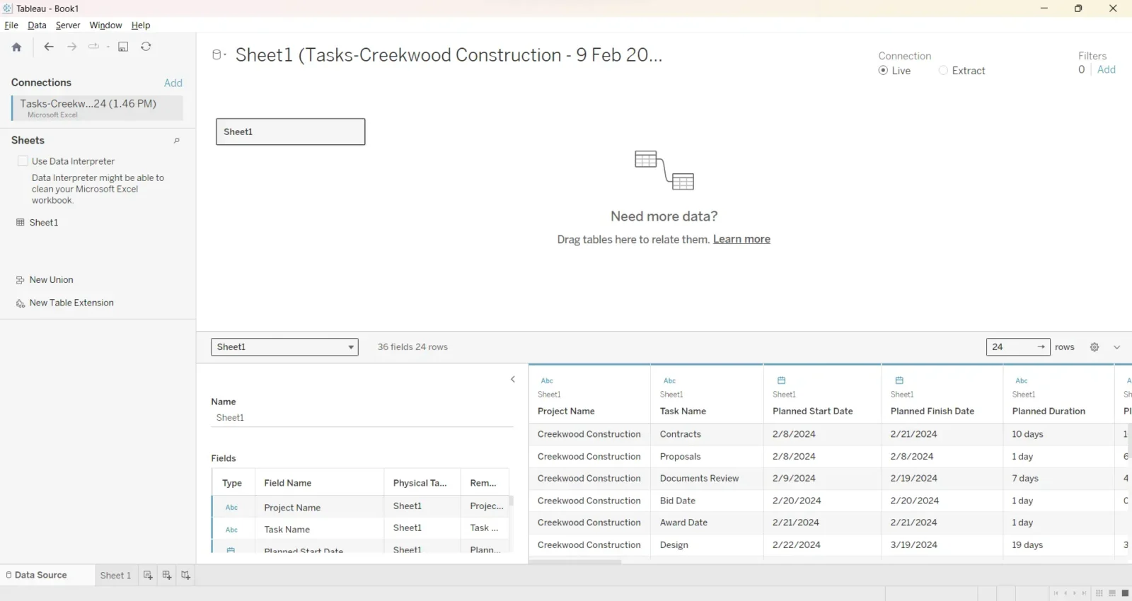The width and height of the screenshot is (1132, 601).
Task: Change Task Name column data type icon
Action: coord(669,380)
